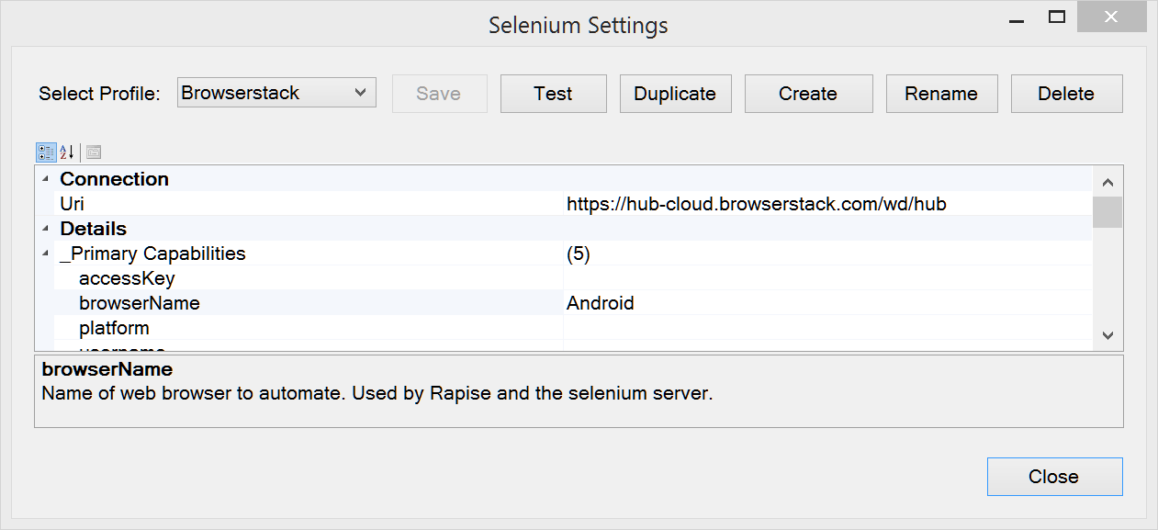This screenshot has width=1158, height=530.
Task: Collapse the Connection category
Action: click(45, 179)
